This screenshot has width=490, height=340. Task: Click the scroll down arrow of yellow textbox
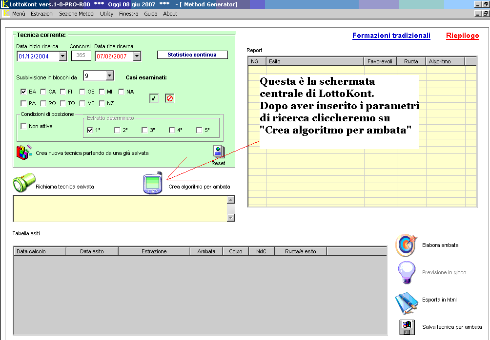(x=231, y=218)
